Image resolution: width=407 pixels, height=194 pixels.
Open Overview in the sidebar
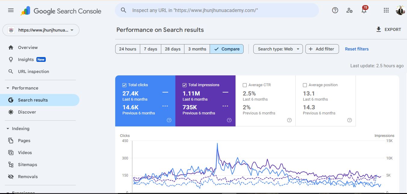tap(40, 47)
